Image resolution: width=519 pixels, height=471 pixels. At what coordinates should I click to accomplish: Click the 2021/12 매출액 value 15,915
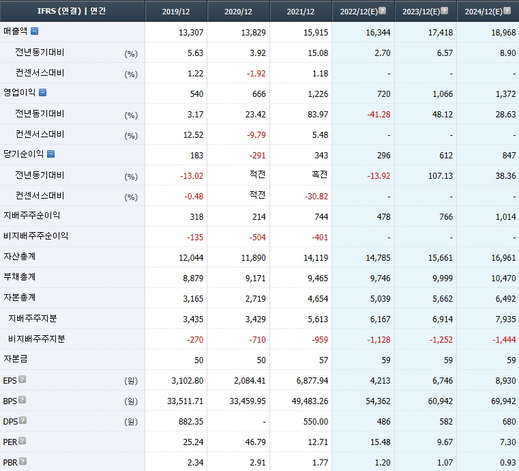tap(316, 33)
